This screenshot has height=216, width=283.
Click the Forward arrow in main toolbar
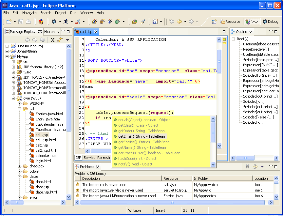(x=191, y=22)
